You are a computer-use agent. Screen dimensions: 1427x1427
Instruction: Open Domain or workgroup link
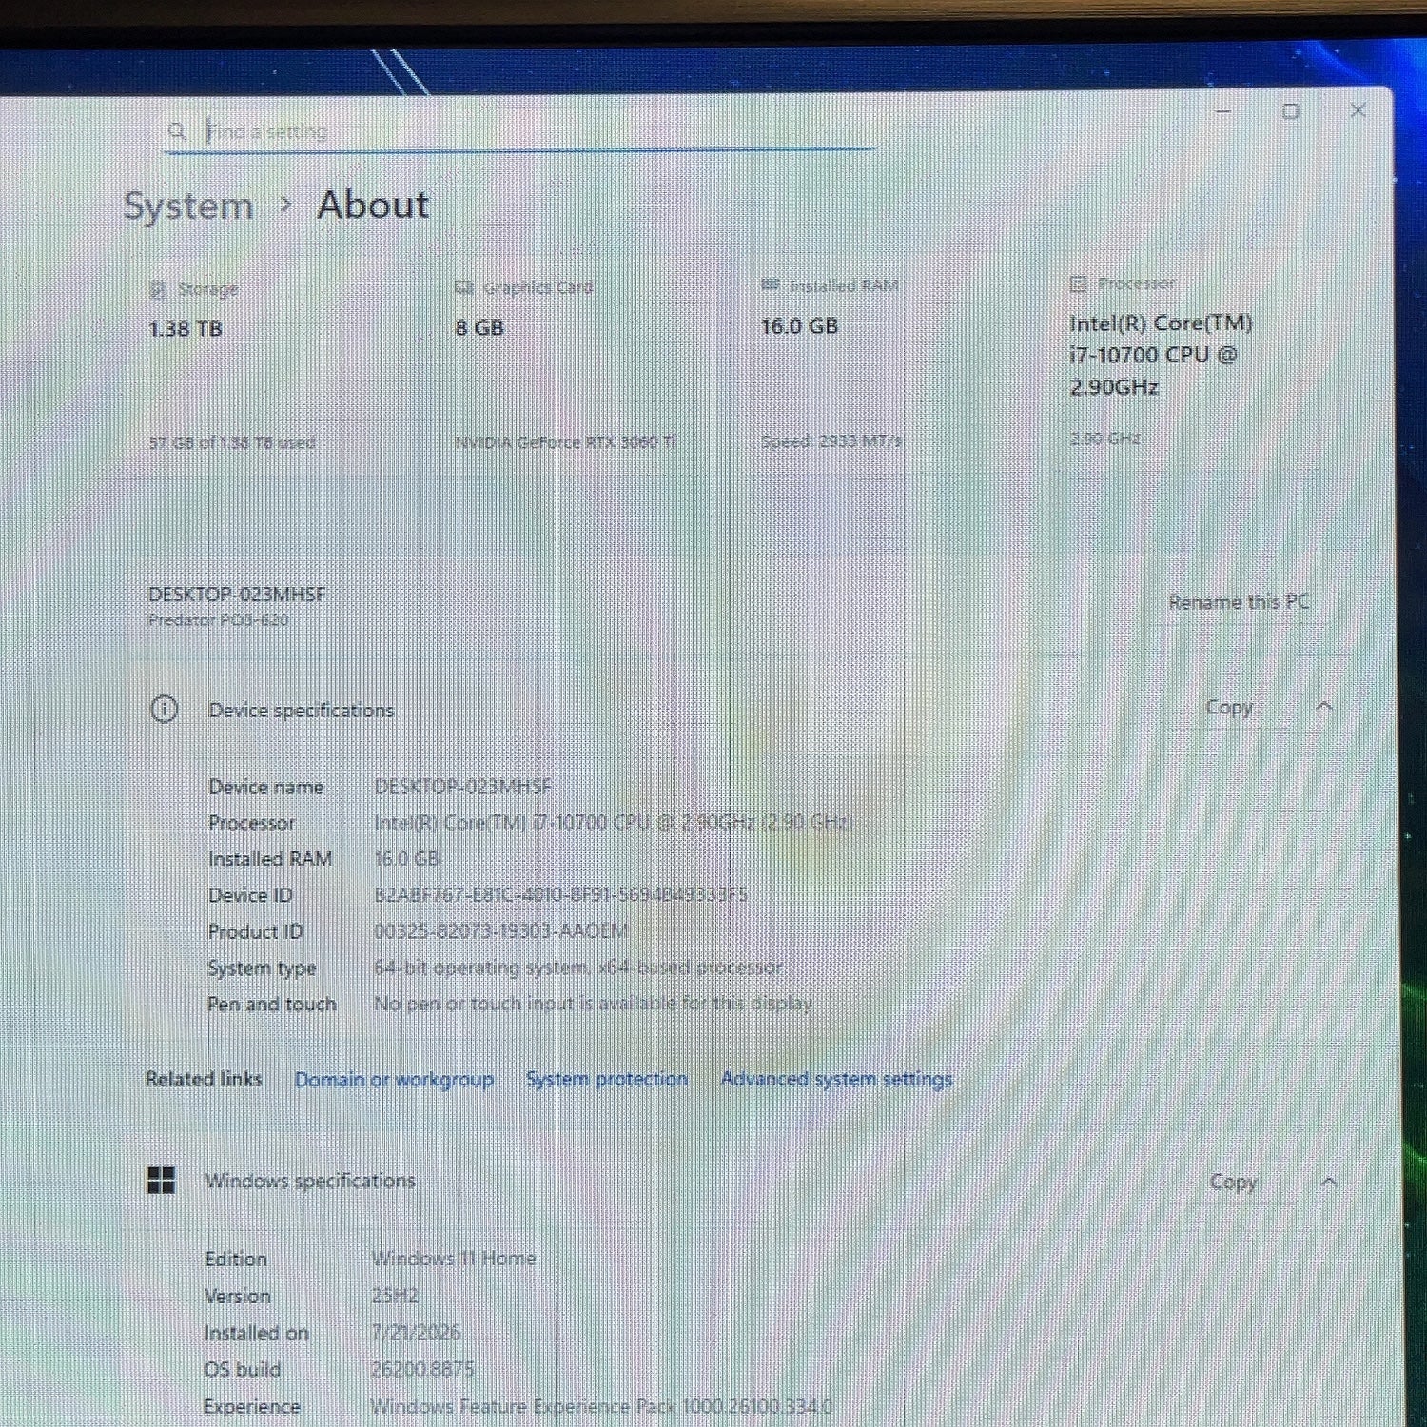coord(394,1080)
